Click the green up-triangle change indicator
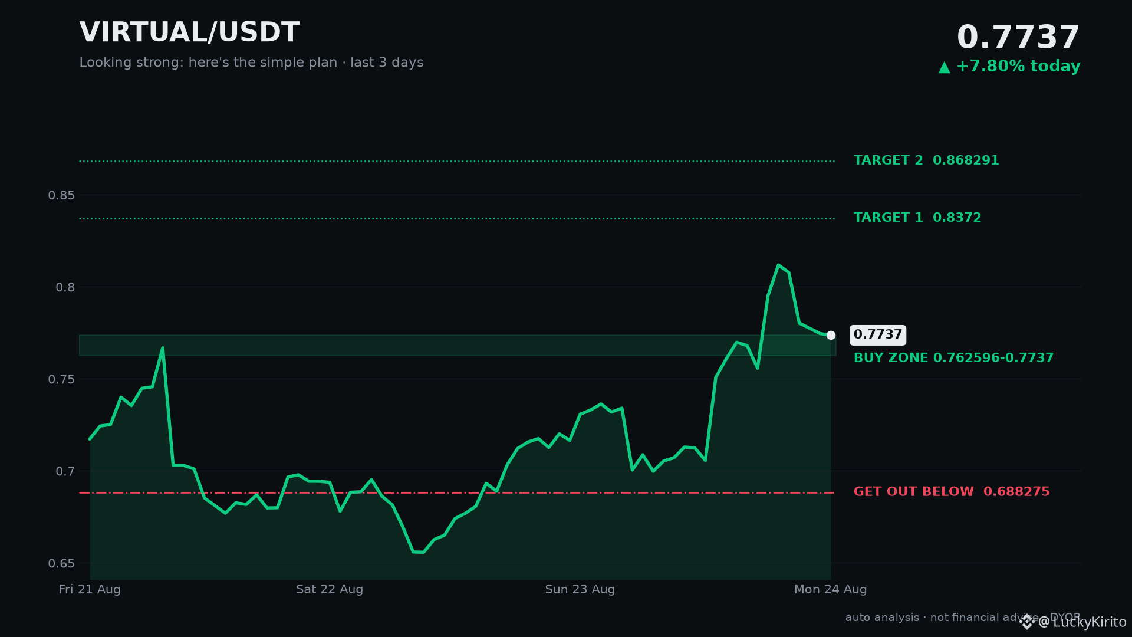 coord(945,67)
